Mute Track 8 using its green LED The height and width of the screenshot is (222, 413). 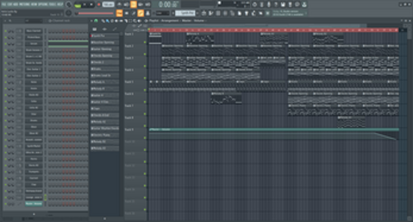[x=145, y=126]
